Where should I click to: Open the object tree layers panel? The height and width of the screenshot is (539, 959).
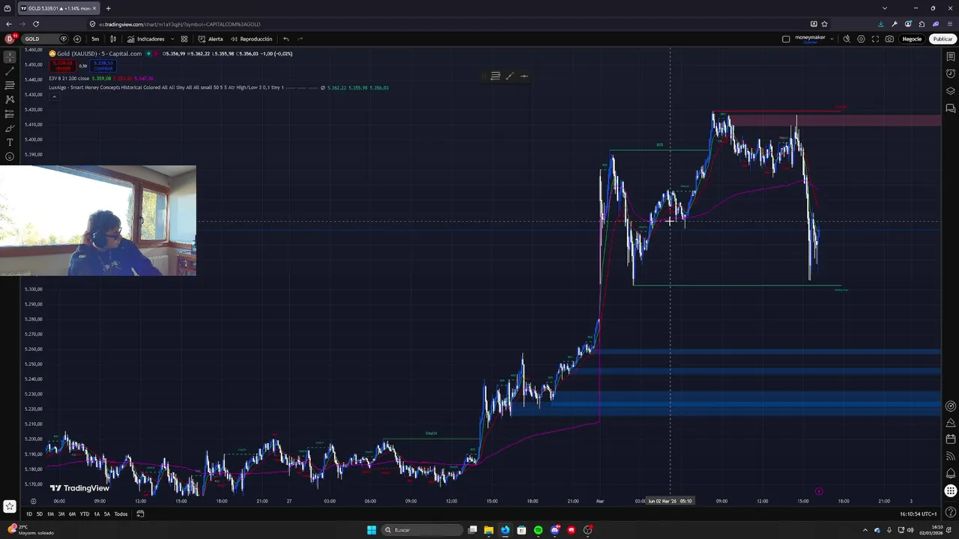tap(951, 91)
